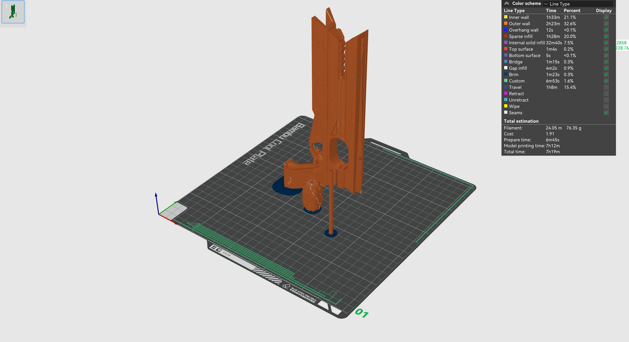Image resolution: width=629 pixels, height=342 pixels.
Task: Hide Inner wall lines in preview
Action: (x=606, y=18)
